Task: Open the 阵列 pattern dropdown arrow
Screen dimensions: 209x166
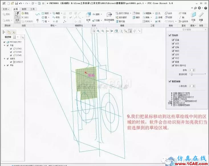Action: pos(151,21)
